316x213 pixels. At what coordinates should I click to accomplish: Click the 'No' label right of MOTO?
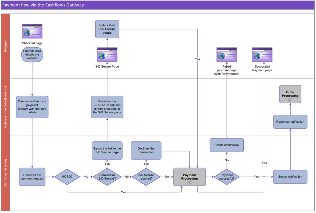click(x=86, y=177)
